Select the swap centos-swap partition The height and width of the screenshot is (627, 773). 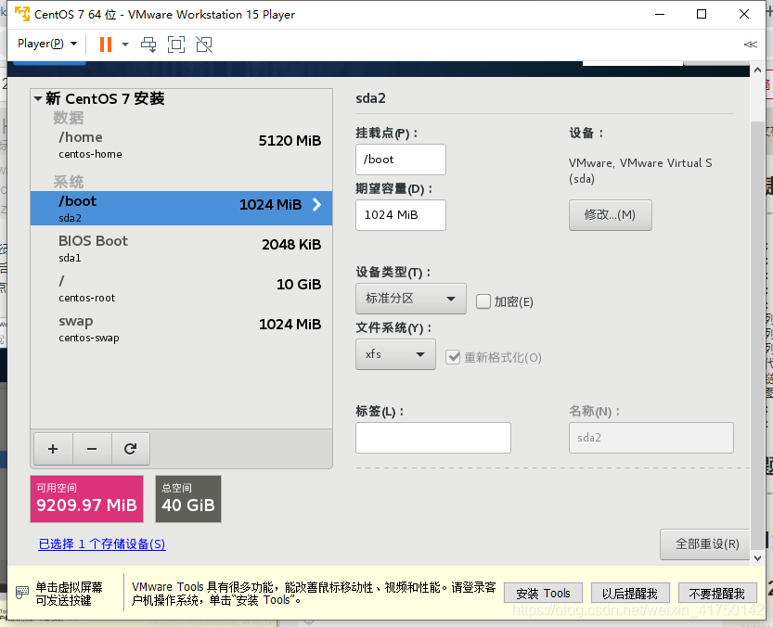182,328
